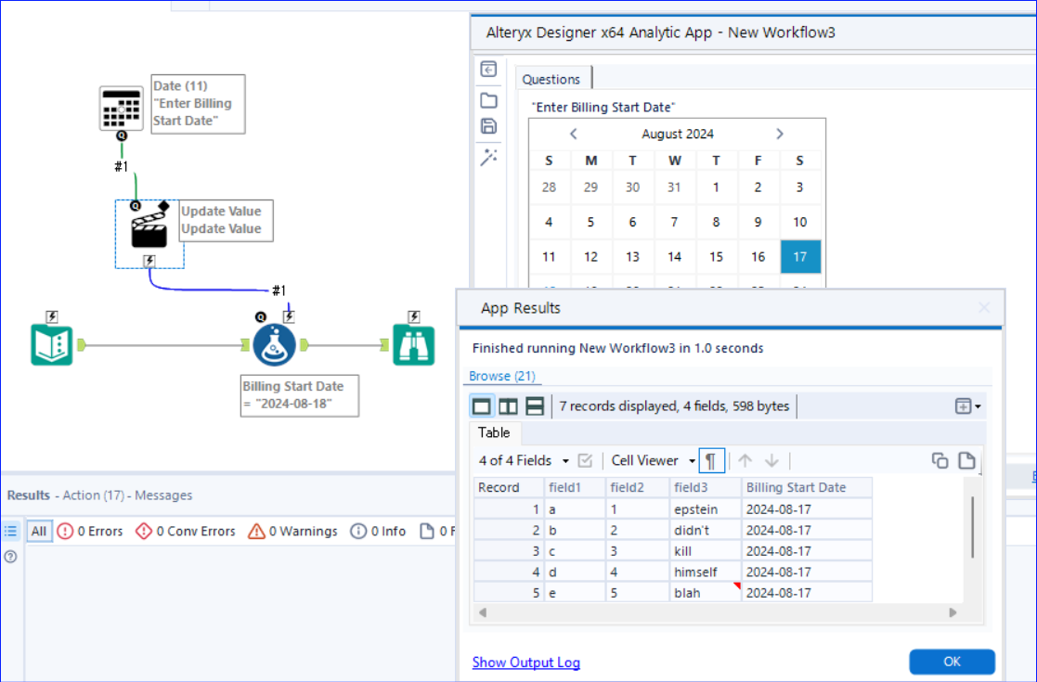The image size is (1037, 682).
Task: Open the table options dropdown on the right
Action: tap(966, 405)
